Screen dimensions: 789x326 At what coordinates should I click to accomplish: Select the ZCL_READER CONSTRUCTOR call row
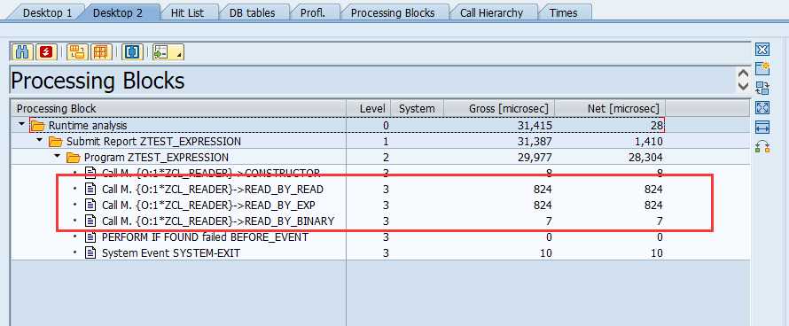[380, 173]
